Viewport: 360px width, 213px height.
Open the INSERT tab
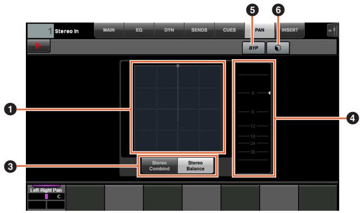[x=290, y=30]
